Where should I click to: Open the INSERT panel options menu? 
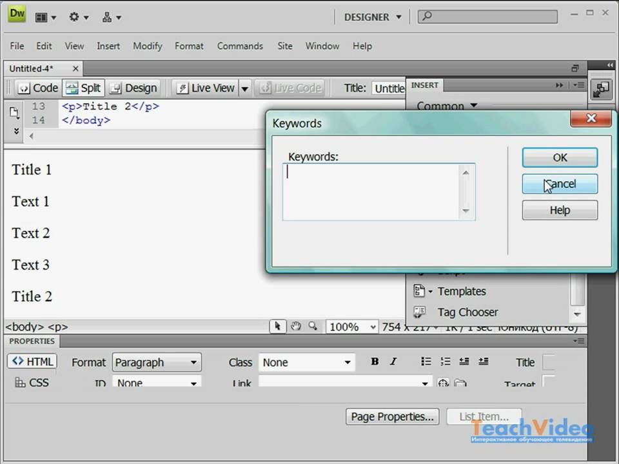(578, 85)
